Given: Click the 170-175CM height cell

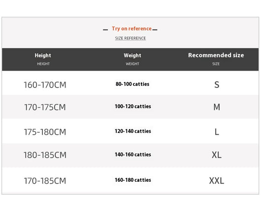Looking at the screenshot, I should tap(45, 107).
